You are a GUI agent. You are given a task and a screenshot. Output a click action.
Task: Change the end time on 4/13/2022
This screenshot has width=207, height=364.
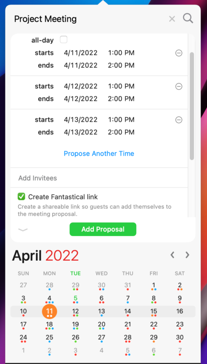121,132
